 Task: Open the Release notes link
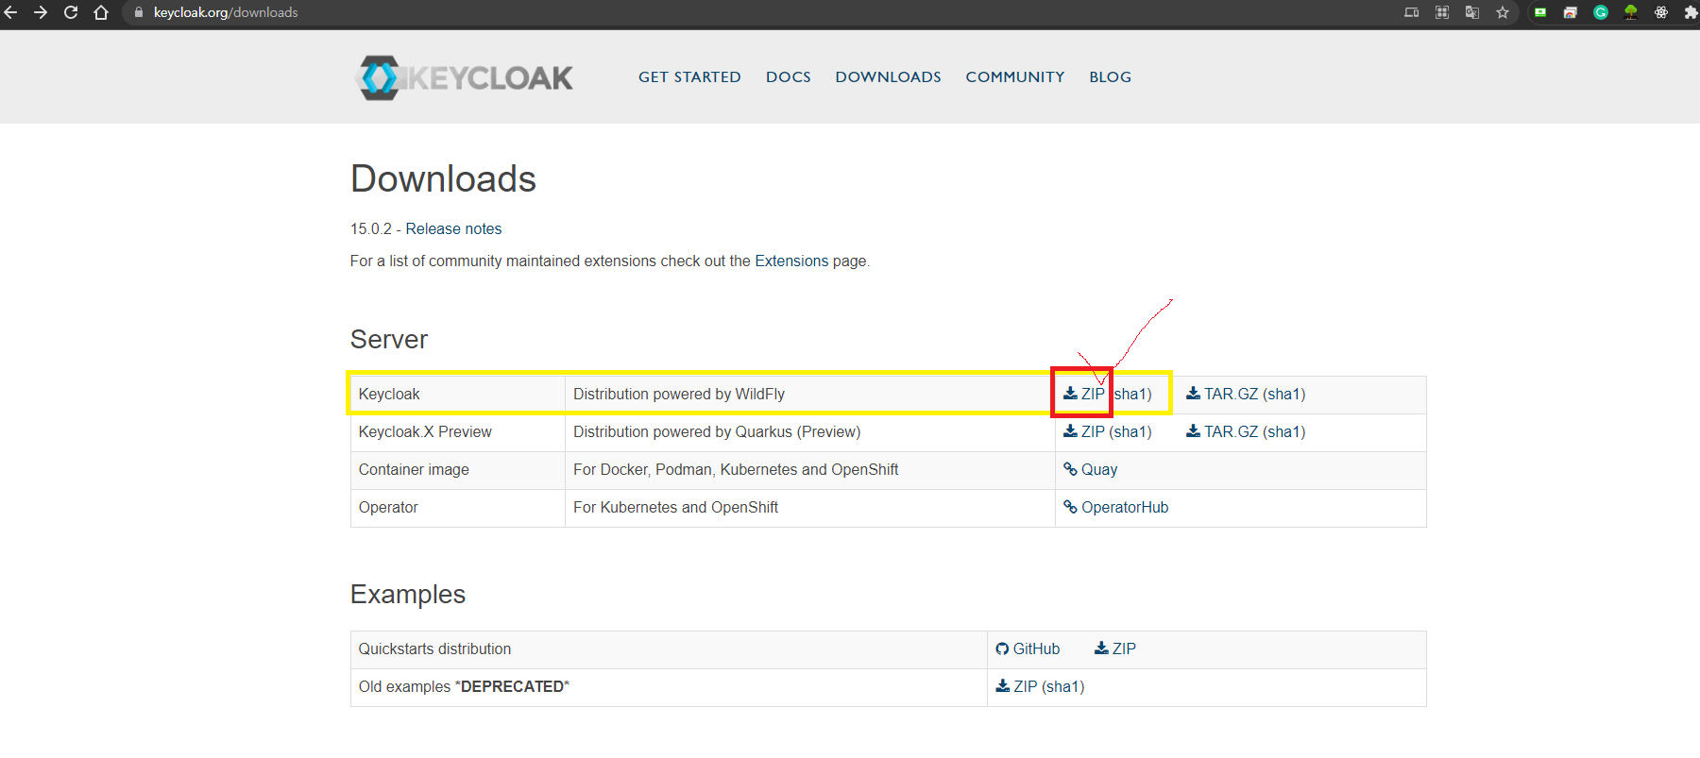click(x=453, y=229)
